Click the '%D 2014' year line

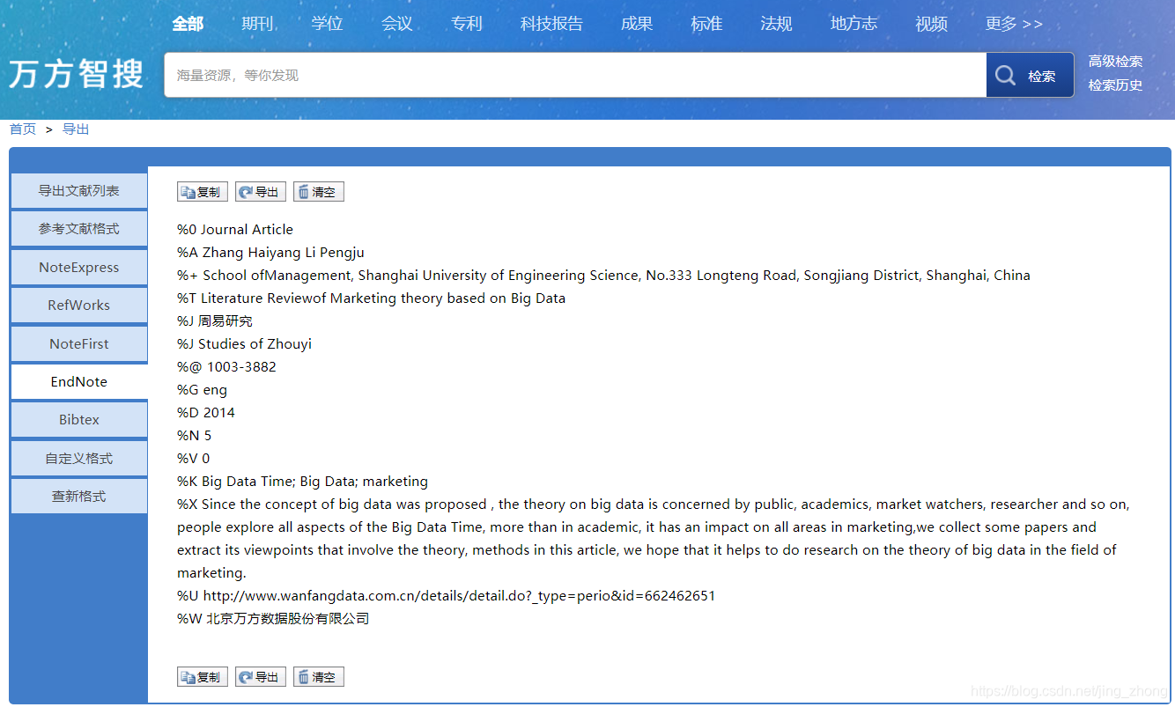(206, 413)
